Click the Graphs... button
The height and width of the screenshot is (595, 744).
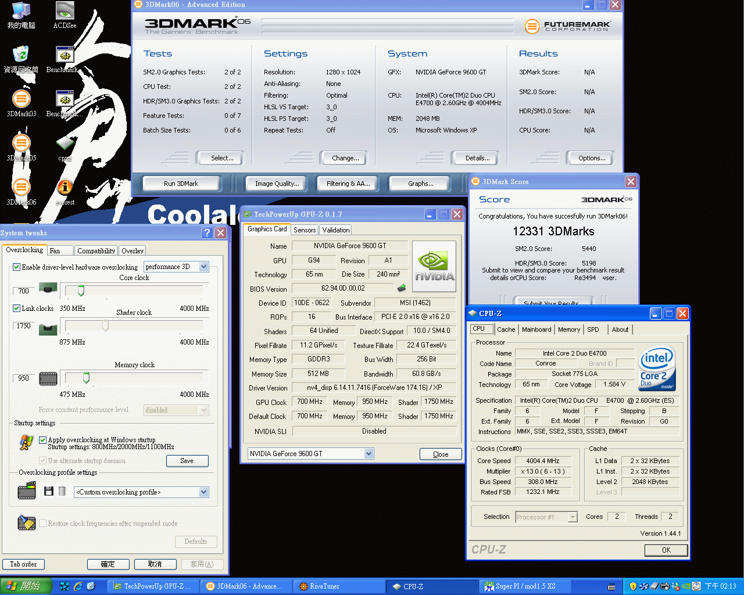(420, 184)
